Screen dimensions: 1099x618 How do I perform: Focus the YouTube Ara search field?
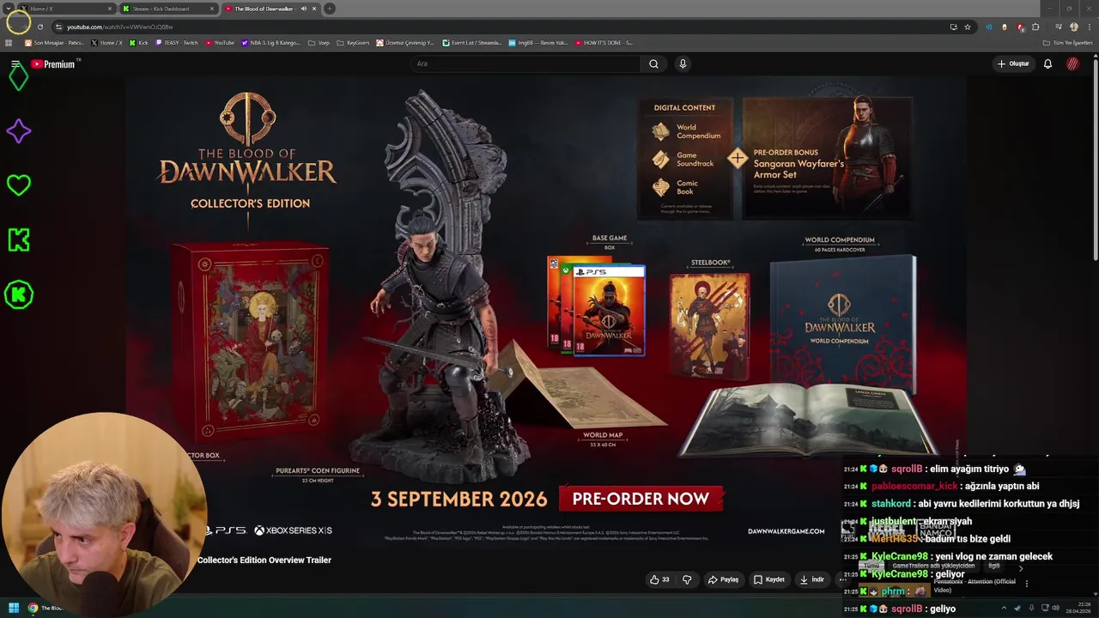click(x=525, y=64)
